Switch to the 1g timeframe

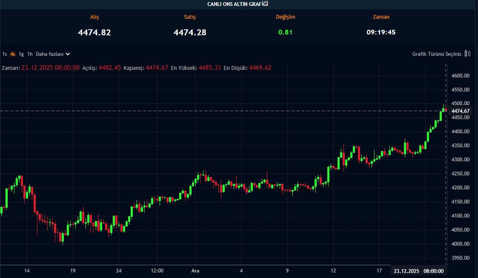21,54
